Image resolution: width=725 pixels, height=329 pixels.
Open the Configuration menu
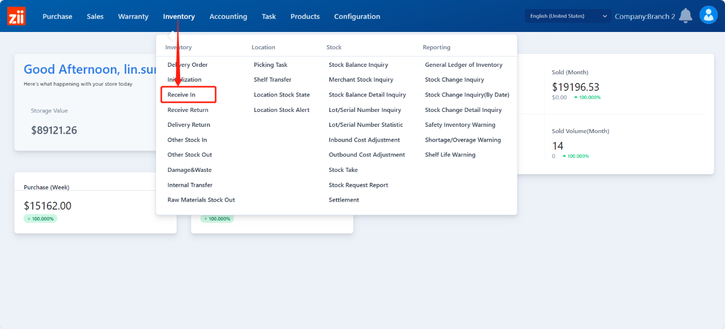357,17
